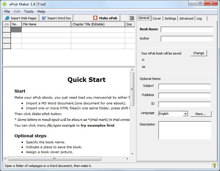Image resolution: width=220 pixels, height=171 pixels.
Task: Click the Import Word Doc button
Action: coord(56,18)
